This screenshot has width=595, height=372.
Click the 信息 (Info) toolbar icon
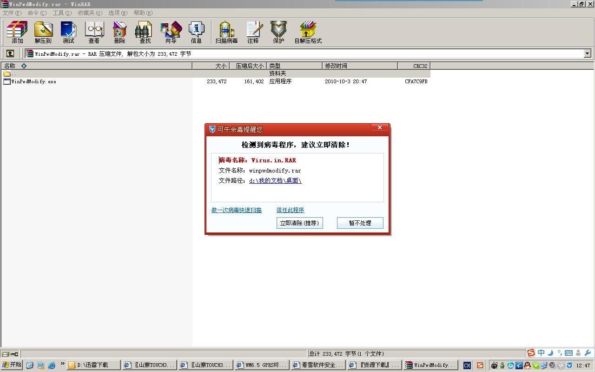(x=197, y=32)
